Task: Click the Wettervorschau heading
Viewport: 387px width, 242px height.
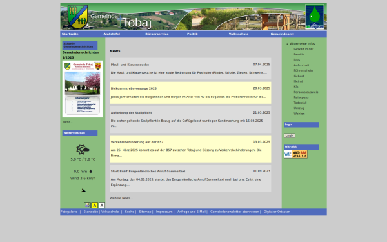Action: click(x=80, y=133)
